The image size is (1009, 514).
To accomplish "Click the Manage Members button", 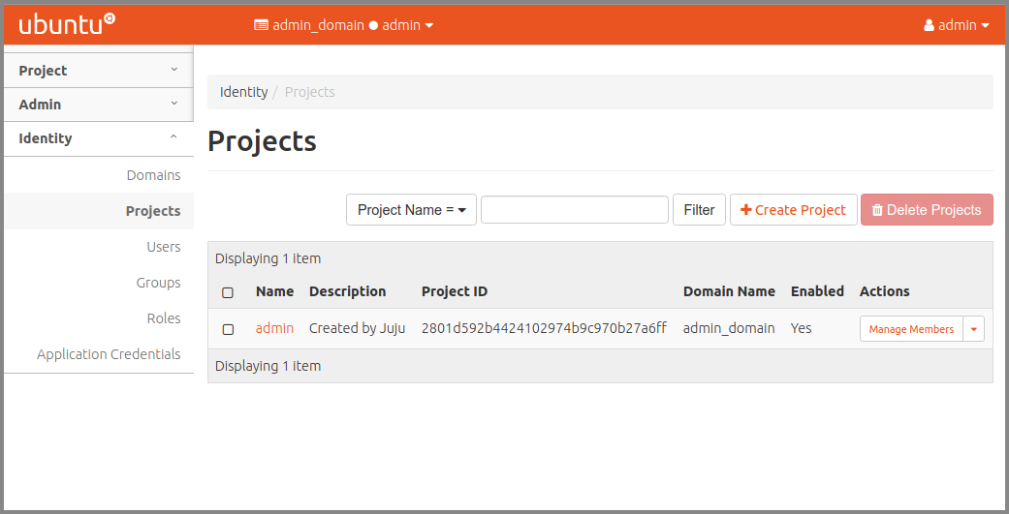I will [911, 329].
